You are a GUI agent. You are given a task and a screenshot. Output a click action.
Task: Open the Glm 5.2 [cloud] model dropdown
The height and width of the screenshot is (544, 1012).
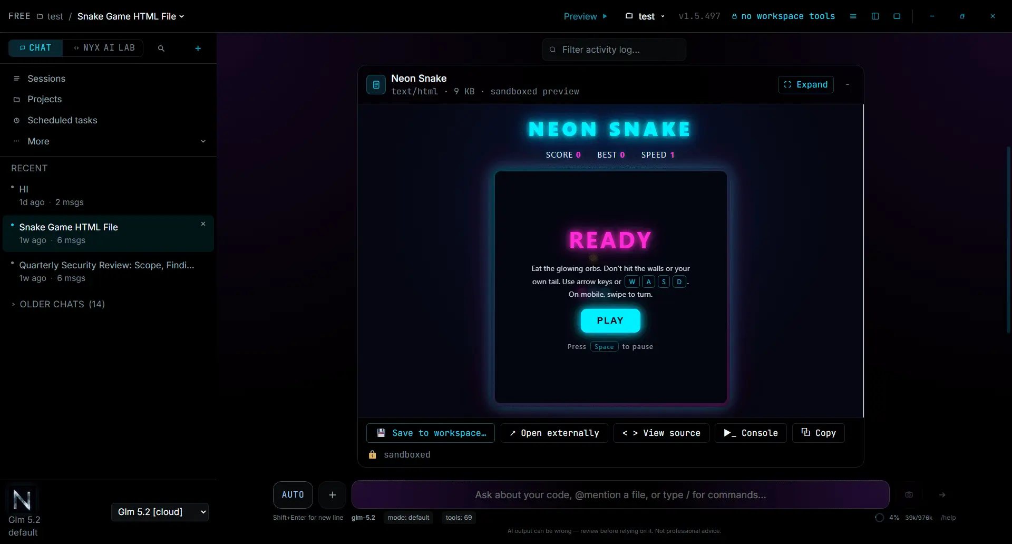(x=160, y=512)
